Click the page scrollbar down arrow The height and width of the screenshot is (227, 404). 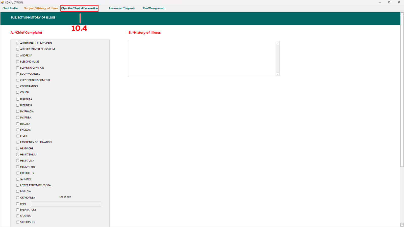click(402, 225)
